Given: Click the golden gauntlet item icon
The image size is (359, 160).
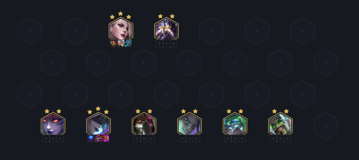Looking at the screenshot, I should 105,139.
